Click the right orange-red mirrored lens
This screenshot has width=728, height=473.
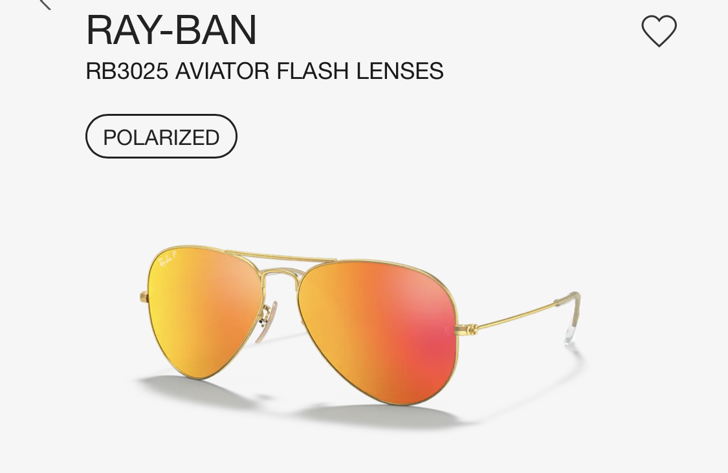pyautogui.click(x=377, y=332)
